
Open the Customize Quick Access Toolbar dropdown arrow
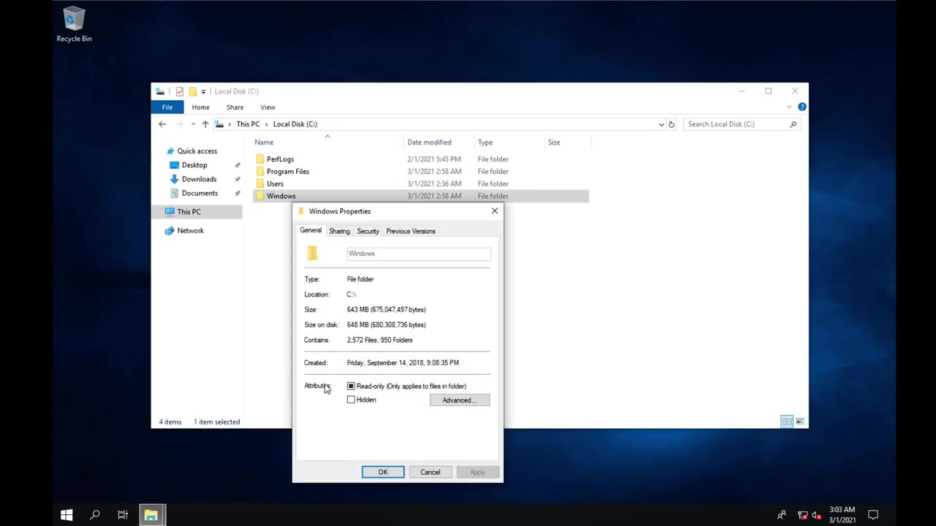(x=203, y=91)
